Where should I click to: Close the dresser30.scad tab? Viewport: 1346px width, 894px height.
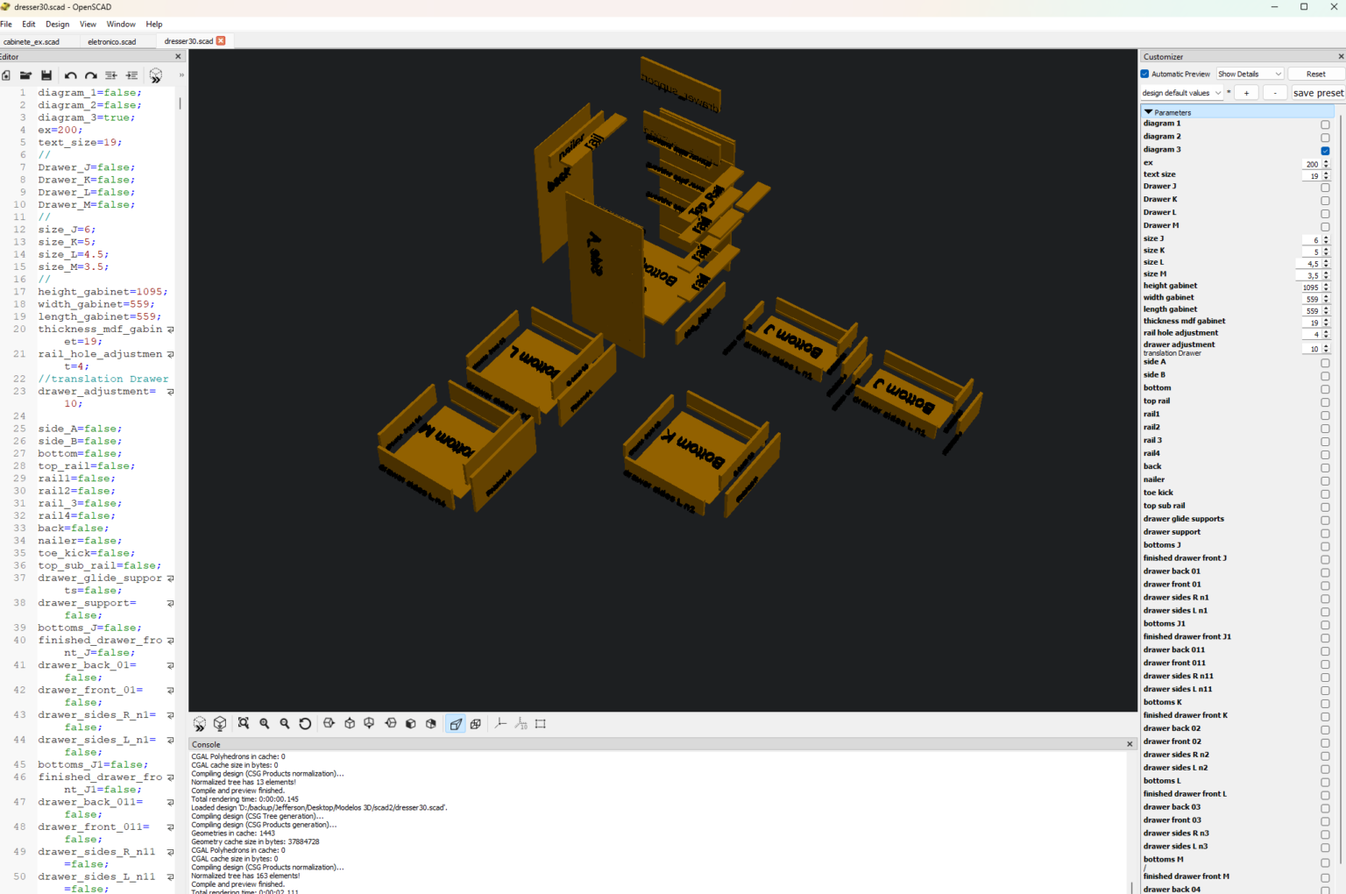(221, 40)
